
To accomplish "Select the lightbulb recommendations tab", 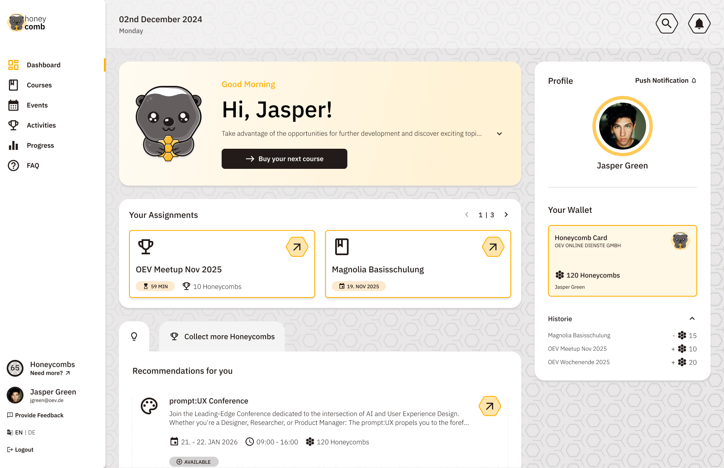I will coord(134,336).
